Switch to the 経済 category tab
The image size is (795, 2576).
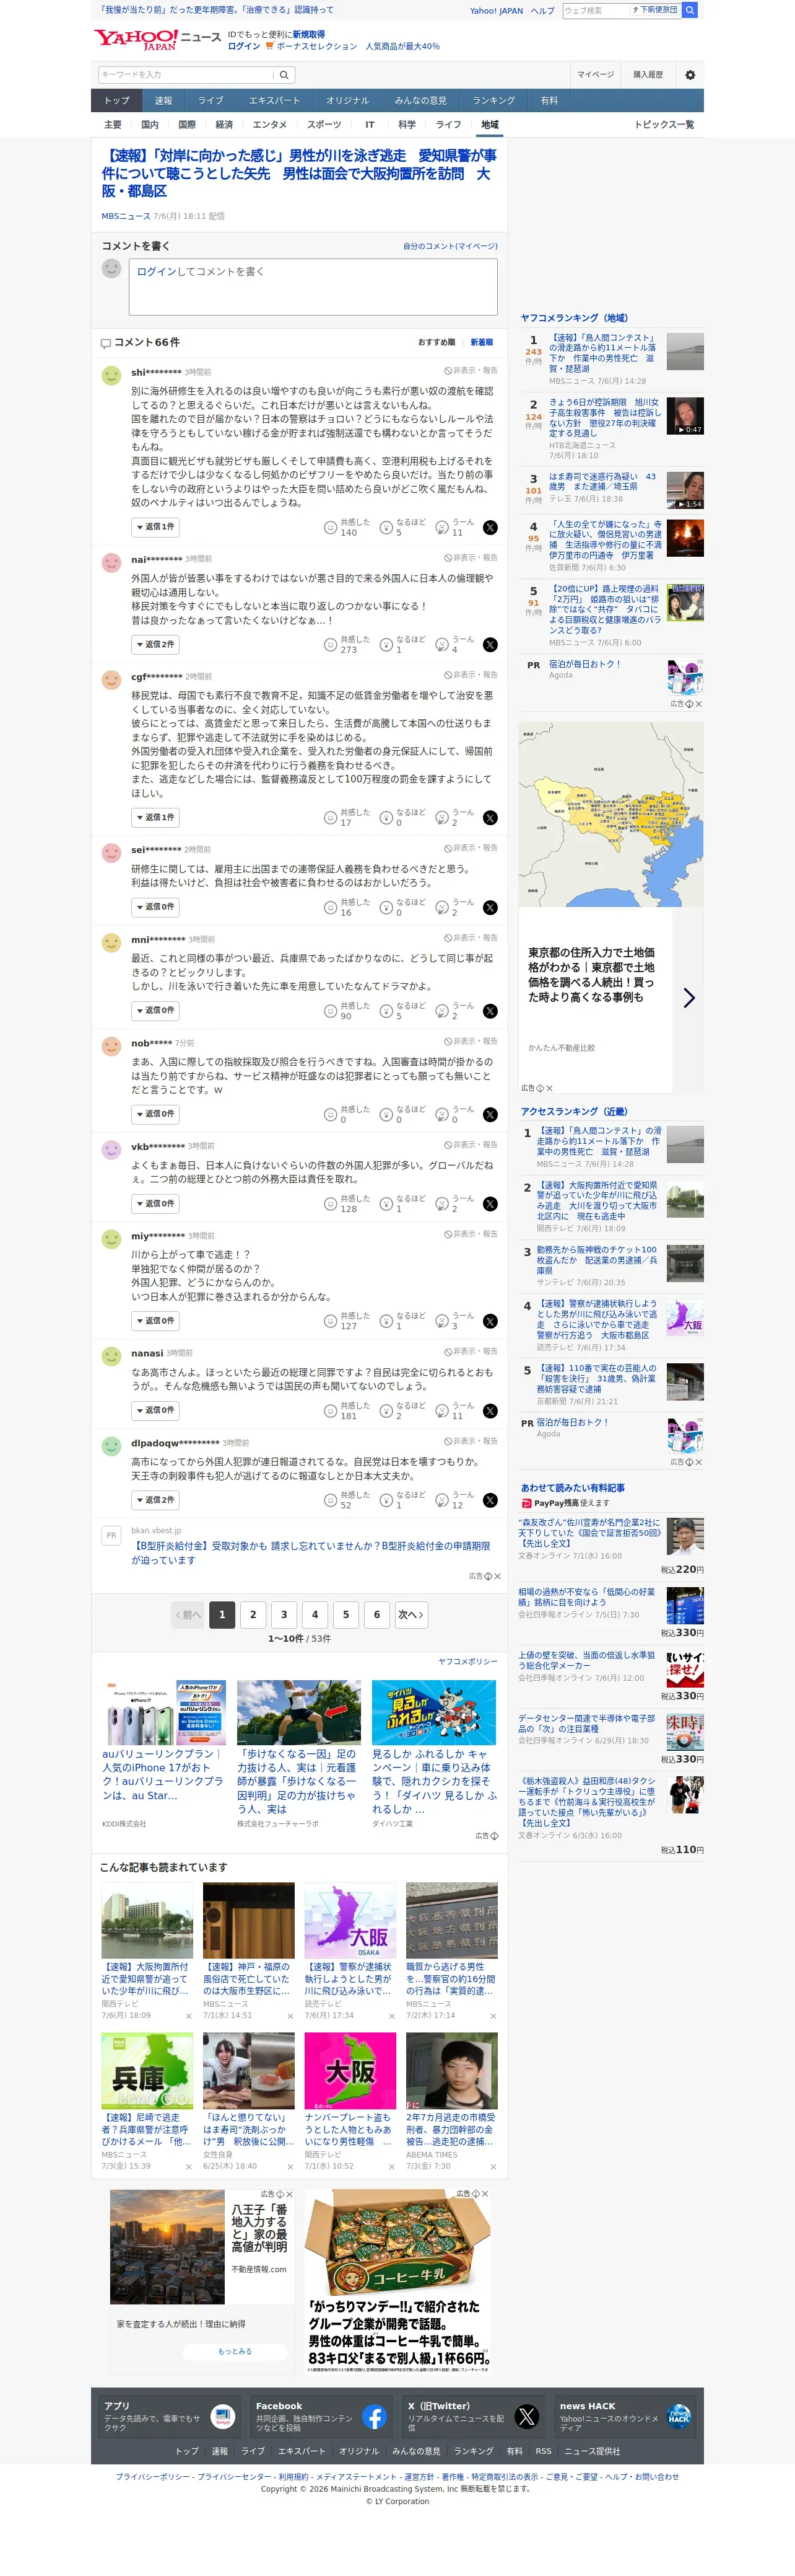tap(224, 125)
